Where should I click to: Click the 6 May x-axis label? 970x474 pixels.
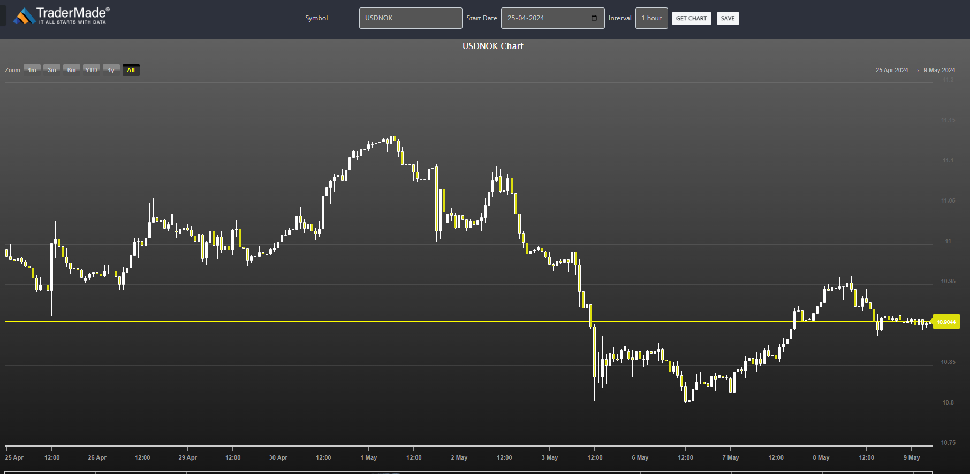[x=640, y=457]
